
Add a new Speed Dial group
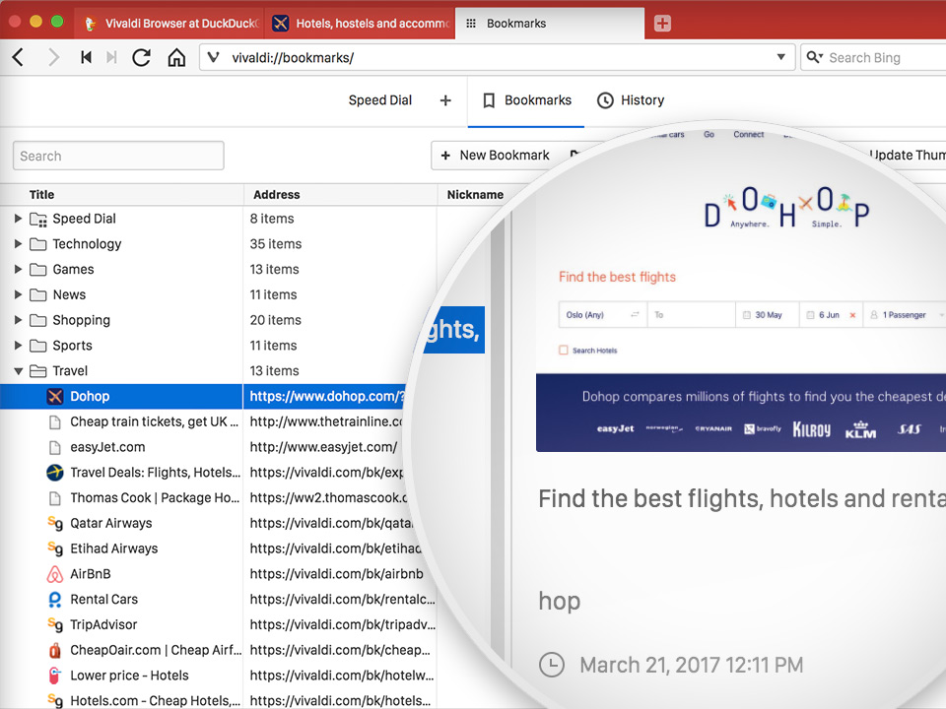pos(445,100)
